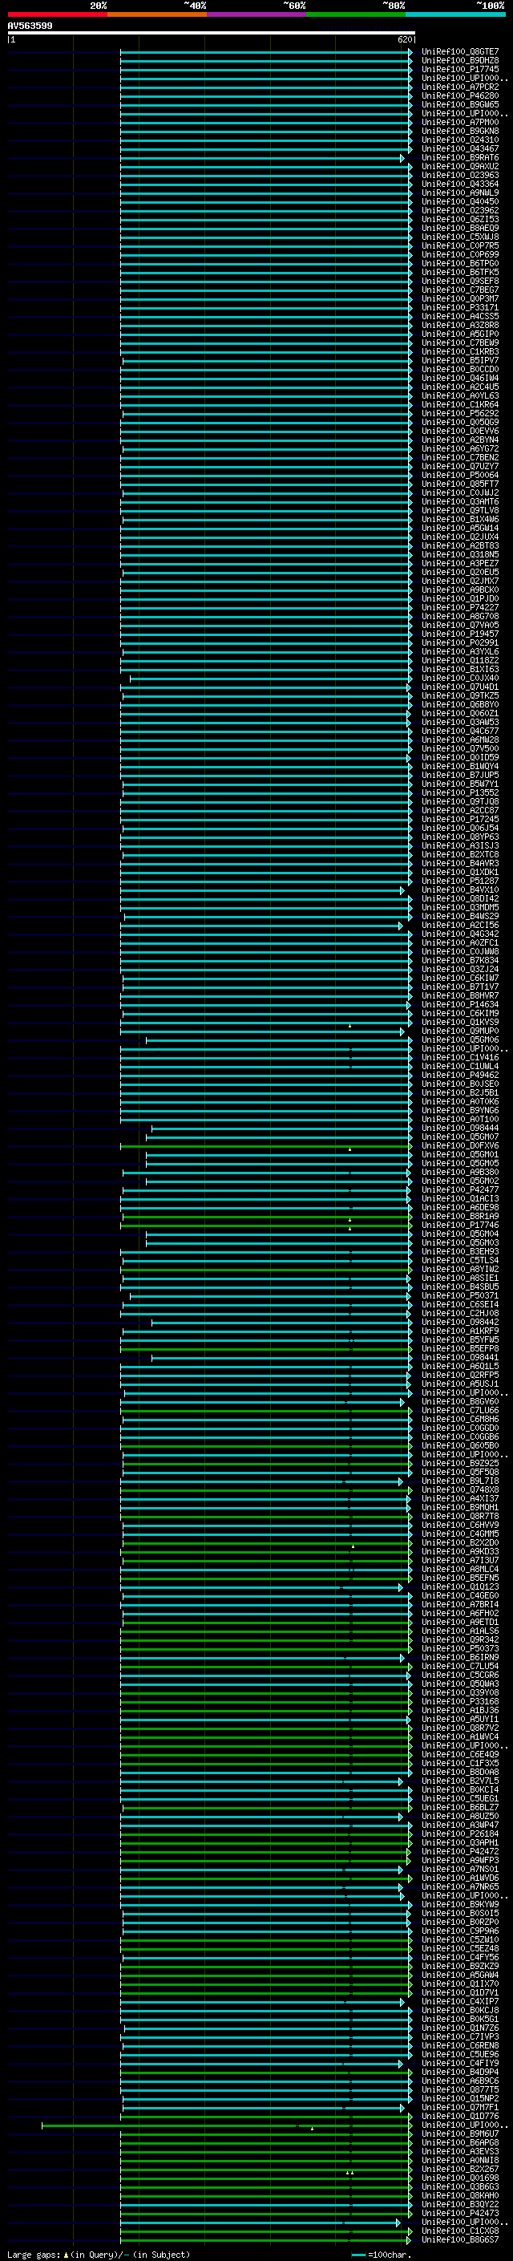The width and height of the screenshot is (513, 2261).
Task: Select hit label UniRef100_P49462
Action: pos(460,1076)
